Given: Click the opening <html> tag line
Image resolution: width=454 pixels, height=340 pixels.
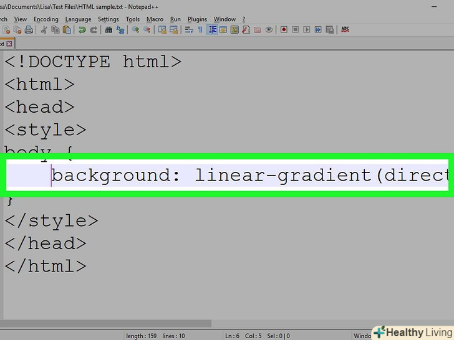Looking at the screenshot, I should (40, 85).
